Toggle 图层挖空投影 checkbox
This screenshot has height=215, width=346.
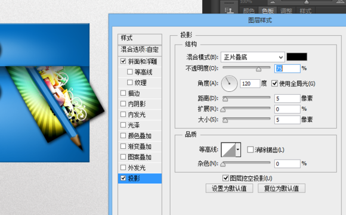[x=225, y=178]
